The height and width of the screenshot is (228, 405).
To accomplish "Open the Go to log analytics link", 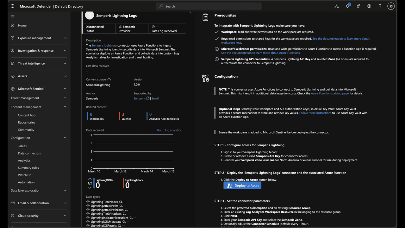I will tap(169, 130).
